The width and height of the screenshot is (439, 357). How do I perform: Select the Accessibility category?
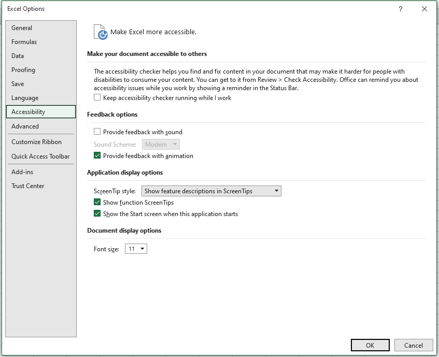coord(41,112)
